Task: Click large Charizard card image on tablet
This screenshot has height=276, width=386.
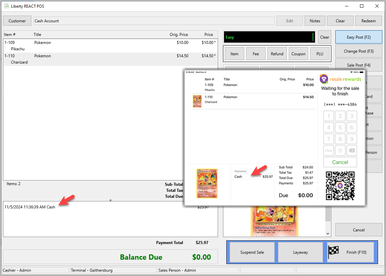Action: point(207,183)
